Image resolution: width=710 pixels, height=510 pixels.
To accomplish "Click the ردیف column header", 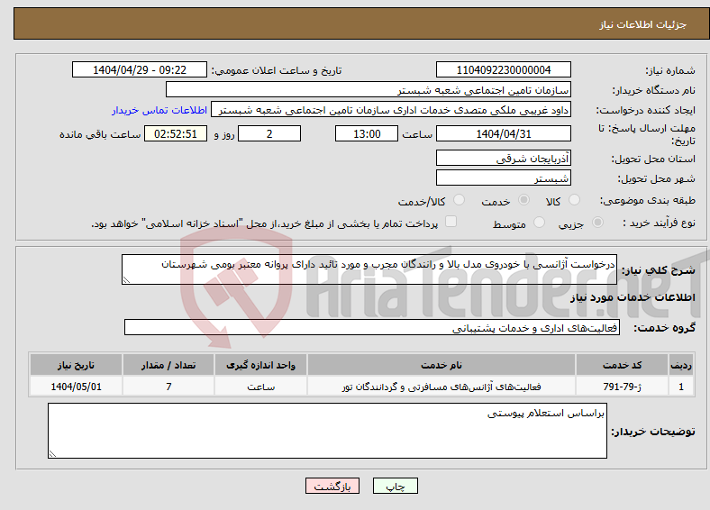I will click(x=681, y=365).
